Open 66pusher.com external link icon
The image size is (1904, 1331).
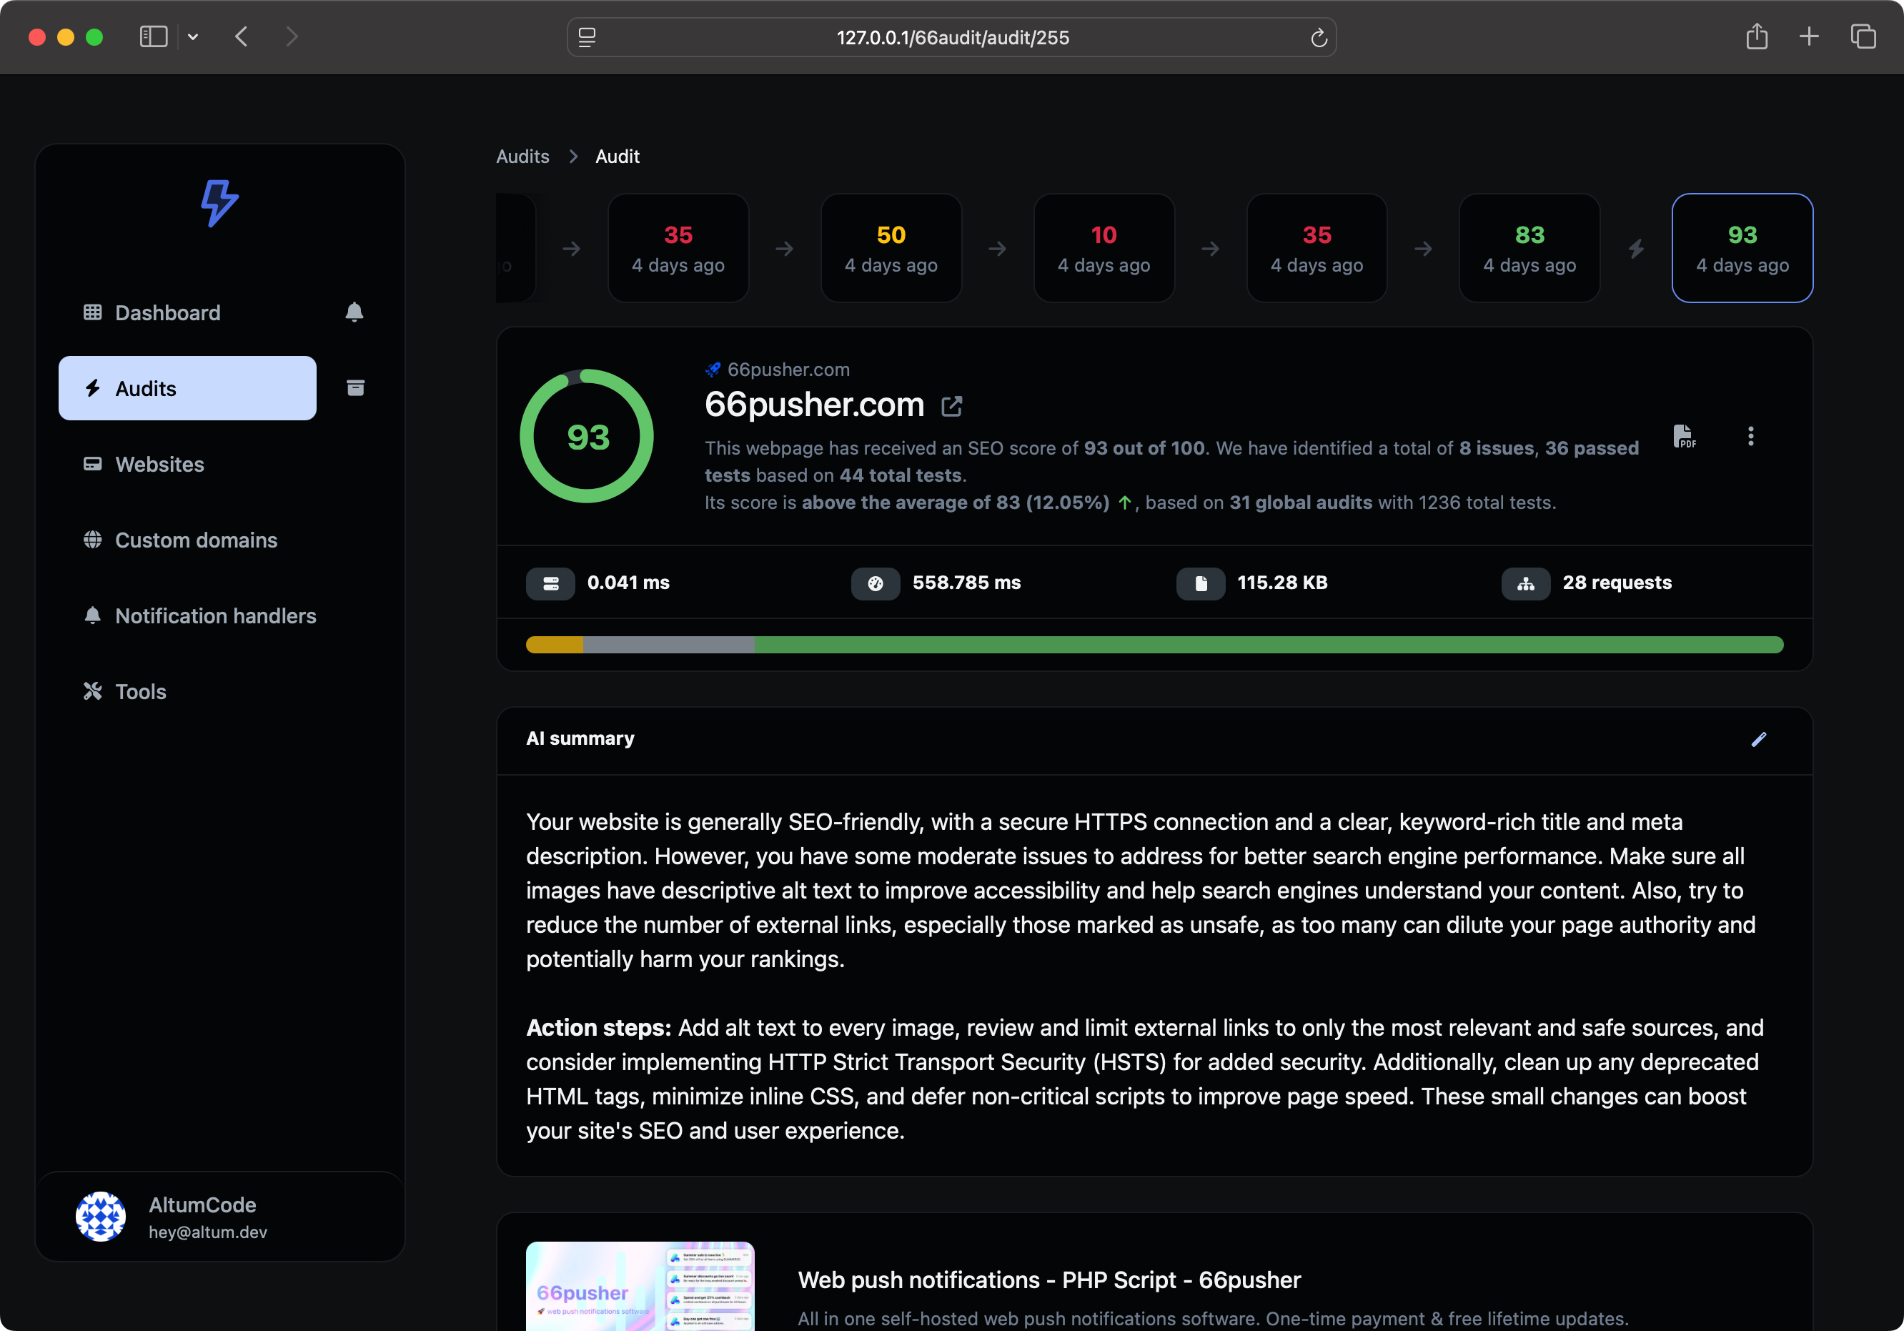click(951, 405)
